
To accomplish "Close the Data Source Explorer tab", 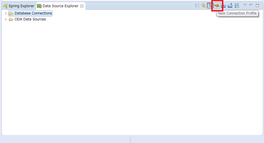I will (82, 6).
